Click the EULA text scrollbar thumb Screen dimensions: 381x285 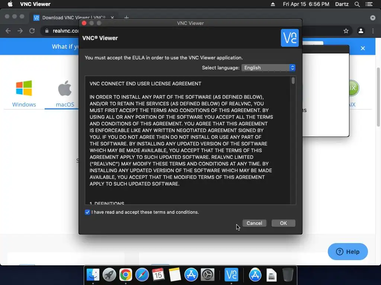point(293,81)
